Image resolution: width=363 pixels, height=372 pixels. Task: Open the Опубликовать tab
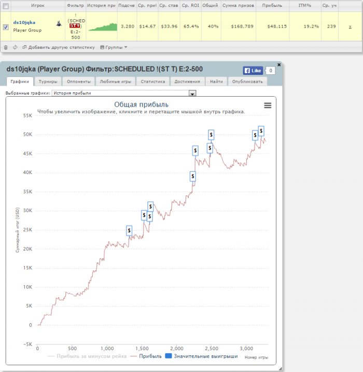coord(247,82)
